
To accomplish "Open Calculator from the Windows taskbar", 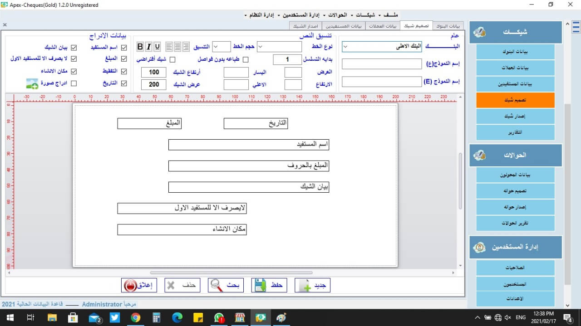I will tap(157, 318).
